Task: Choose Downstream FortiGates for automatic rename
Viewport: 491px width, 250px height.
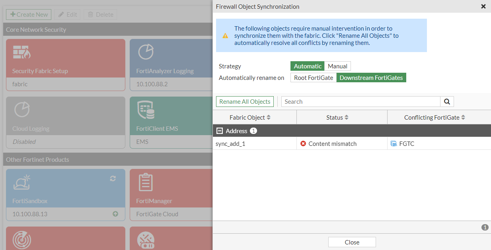Action: [371, 78]
